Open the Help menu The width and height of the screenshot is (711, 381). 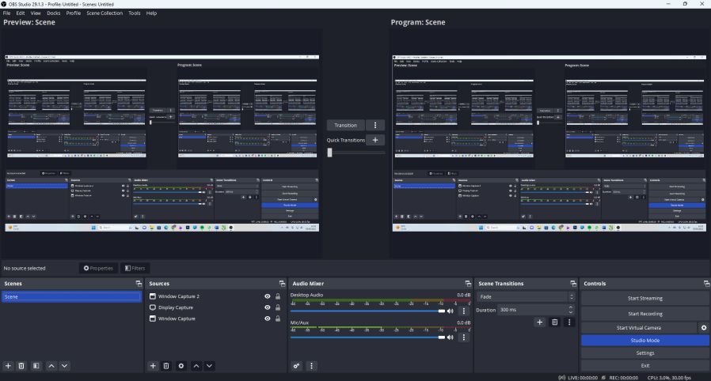(x=151, y=13)
